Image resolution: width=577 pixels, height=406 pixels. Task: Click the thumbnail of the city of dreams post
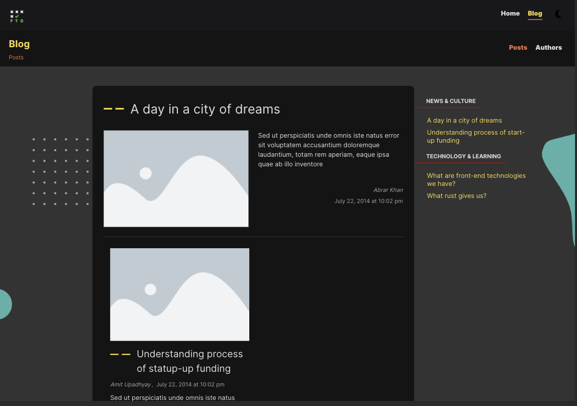click(x=176, y=178)
